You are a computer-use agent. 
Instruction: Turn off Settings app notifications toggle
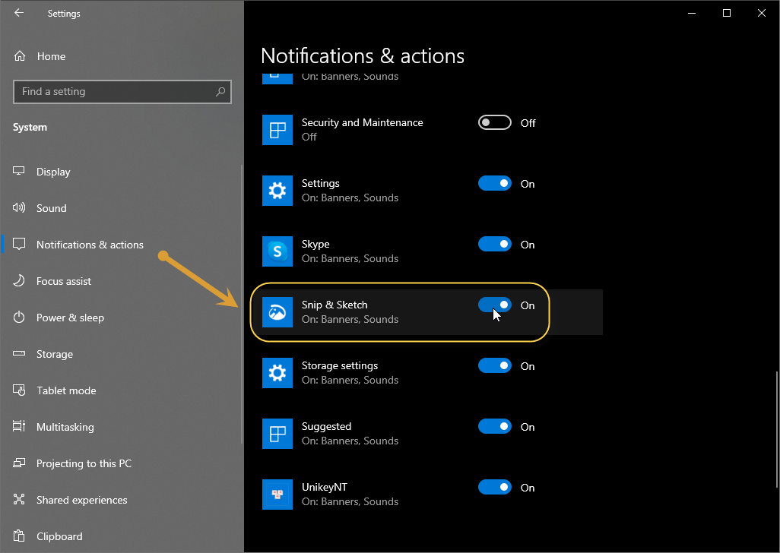coord(494,183)
